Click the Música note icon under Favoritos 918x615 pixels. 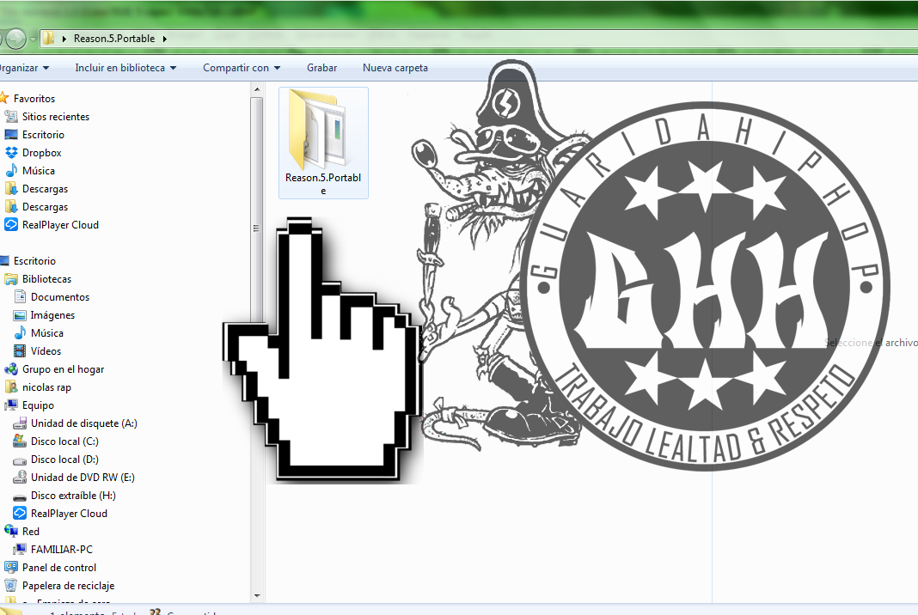tap(10, 171)
